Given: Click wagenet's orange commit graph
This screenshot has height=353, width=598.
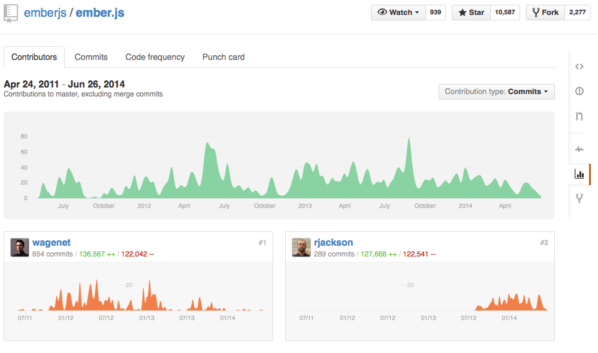Looking at the screenshot, I should [x=138, y=295].
